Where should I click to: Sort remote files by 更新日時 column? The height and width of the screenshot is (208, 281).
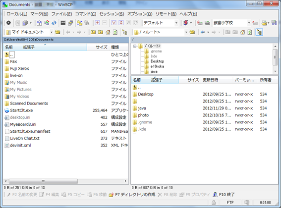[x=217, y=80]
